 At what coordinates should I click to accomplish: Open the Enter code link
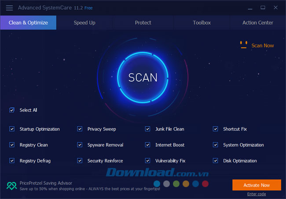coord(257,194)
